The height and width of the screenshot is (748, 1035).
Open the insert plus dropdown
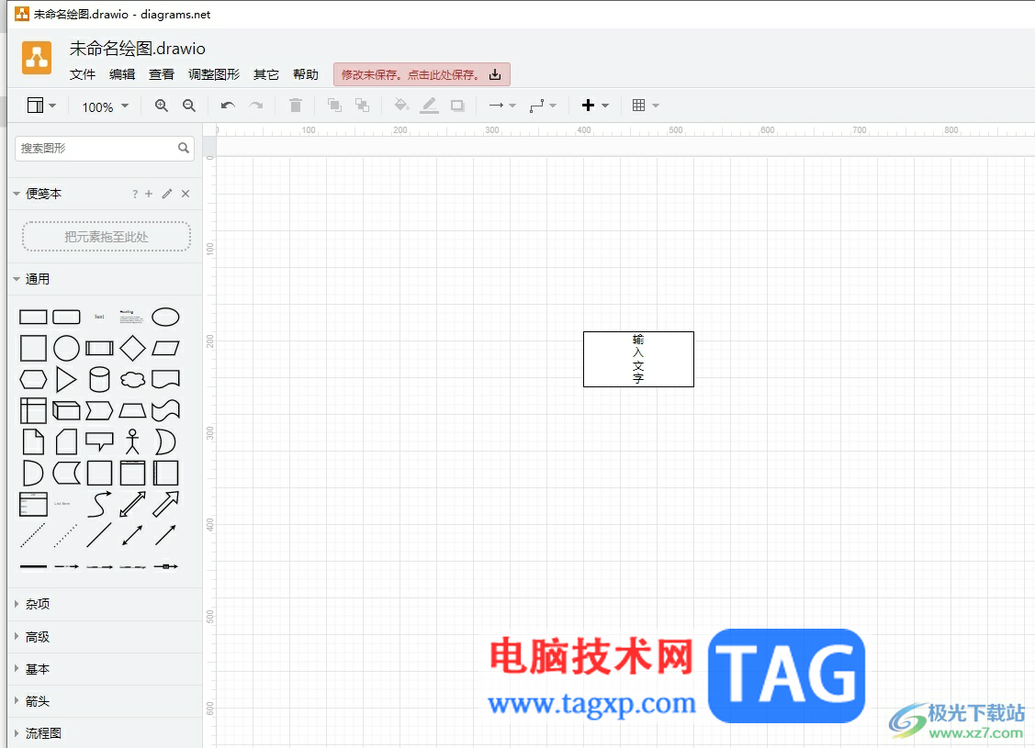click(x=595, y=106)
